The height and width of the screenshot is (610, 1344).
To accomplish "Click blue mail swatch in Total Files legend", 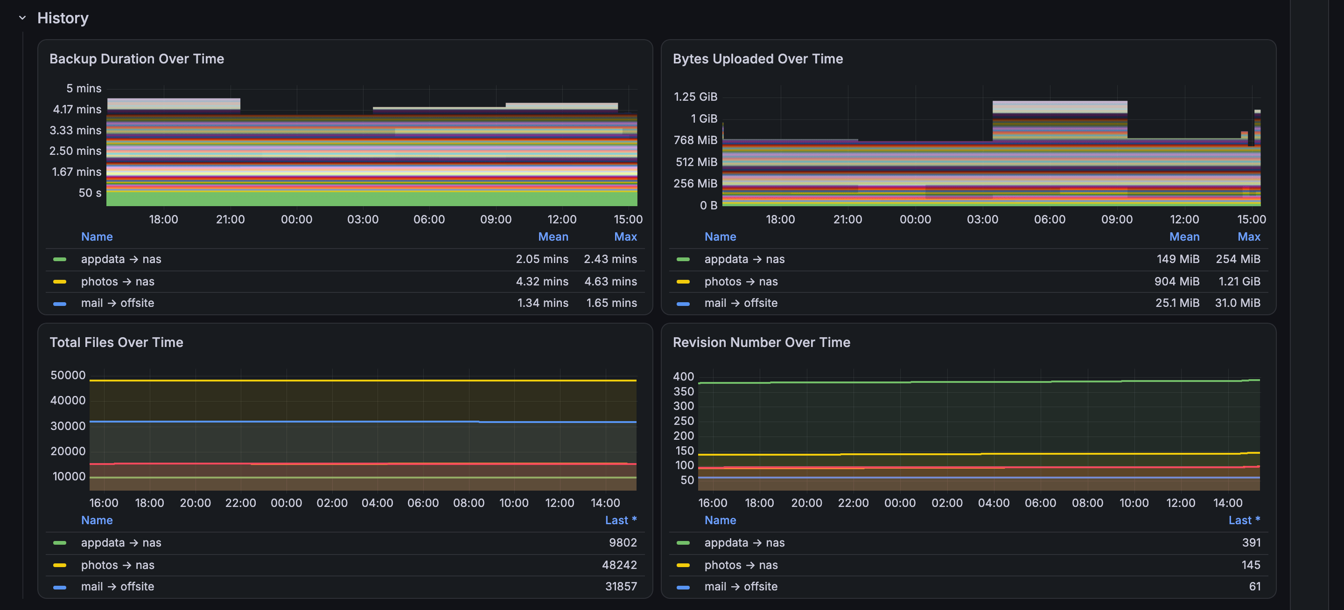I will coord(59,587).
